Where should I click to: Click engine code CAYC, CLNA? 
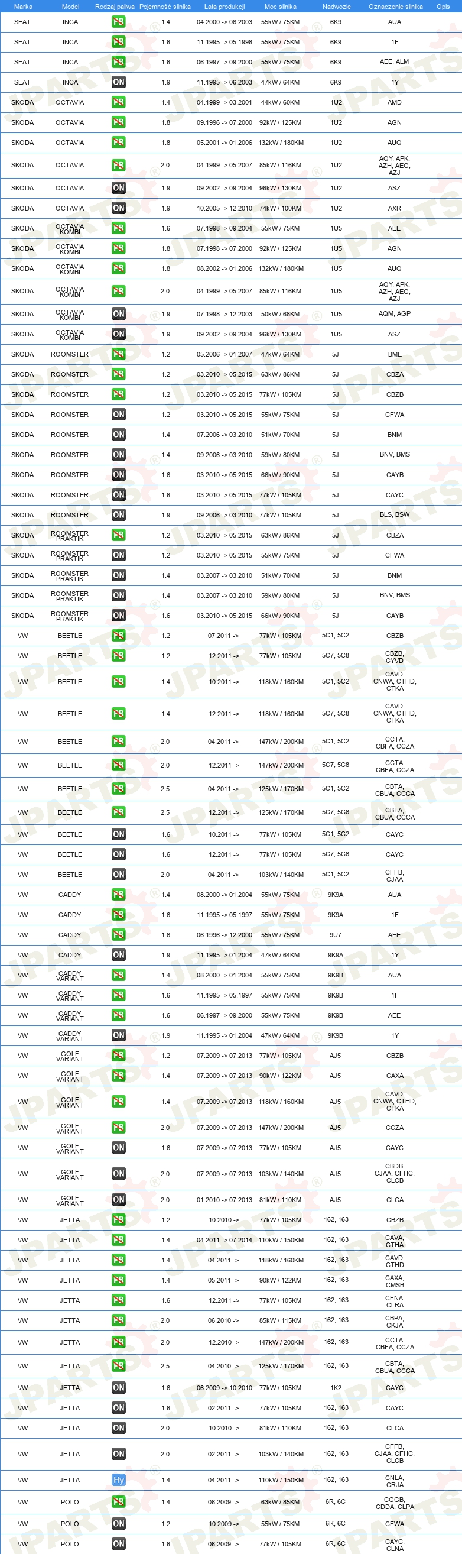[x=395, y=1545]
